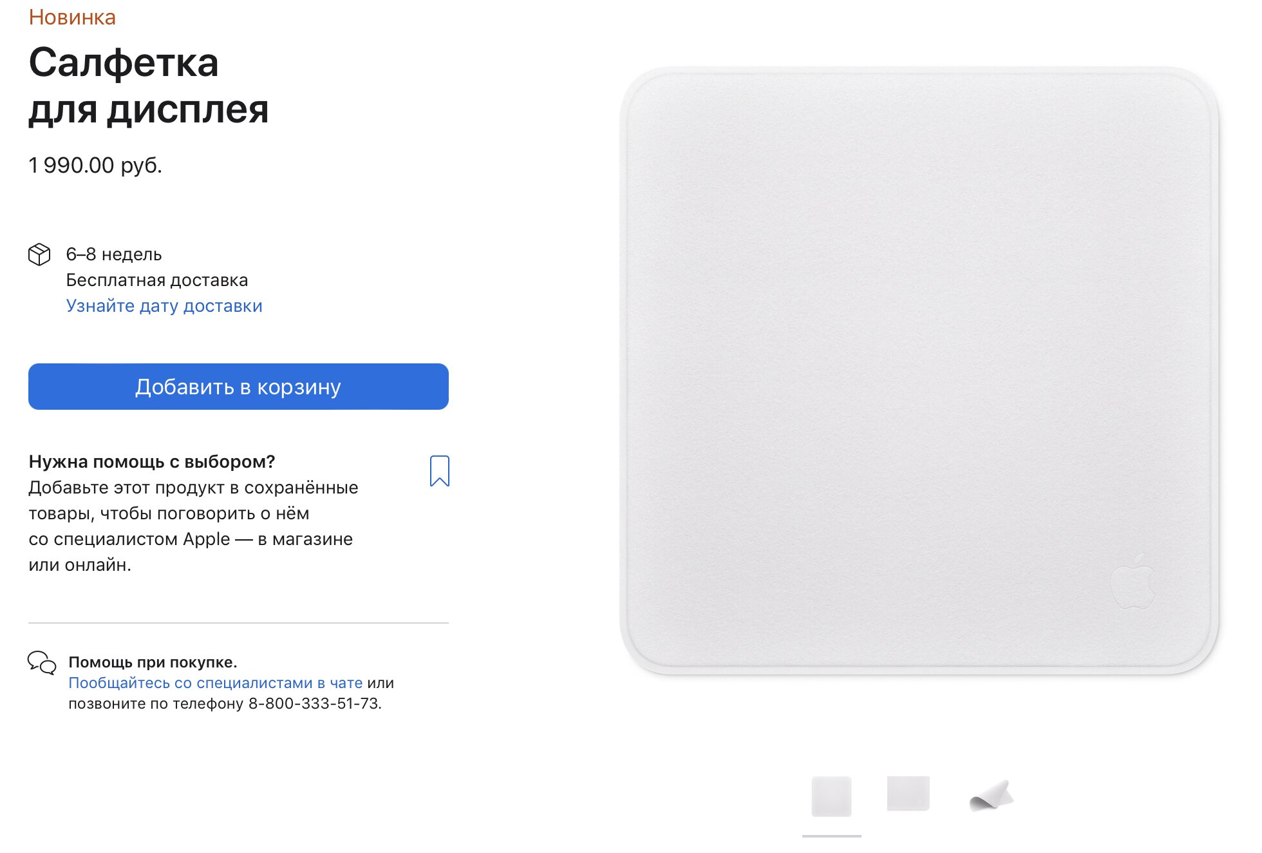1262x853 pixels.
Task: Select the second folded cloth thumbnail
Action: pyautogui.click(x=908, y=794)
